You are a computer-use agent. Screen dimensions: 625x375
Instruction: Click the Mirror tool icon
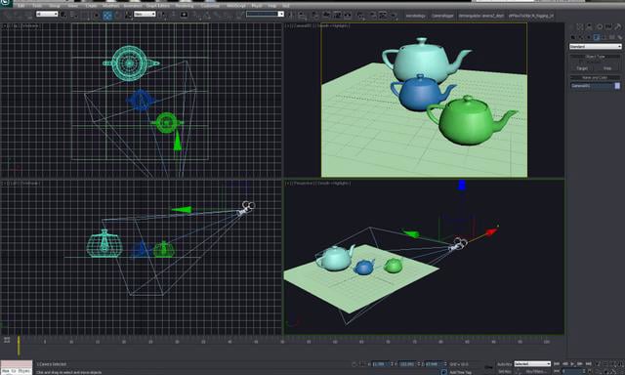click(x=292, y=16)
